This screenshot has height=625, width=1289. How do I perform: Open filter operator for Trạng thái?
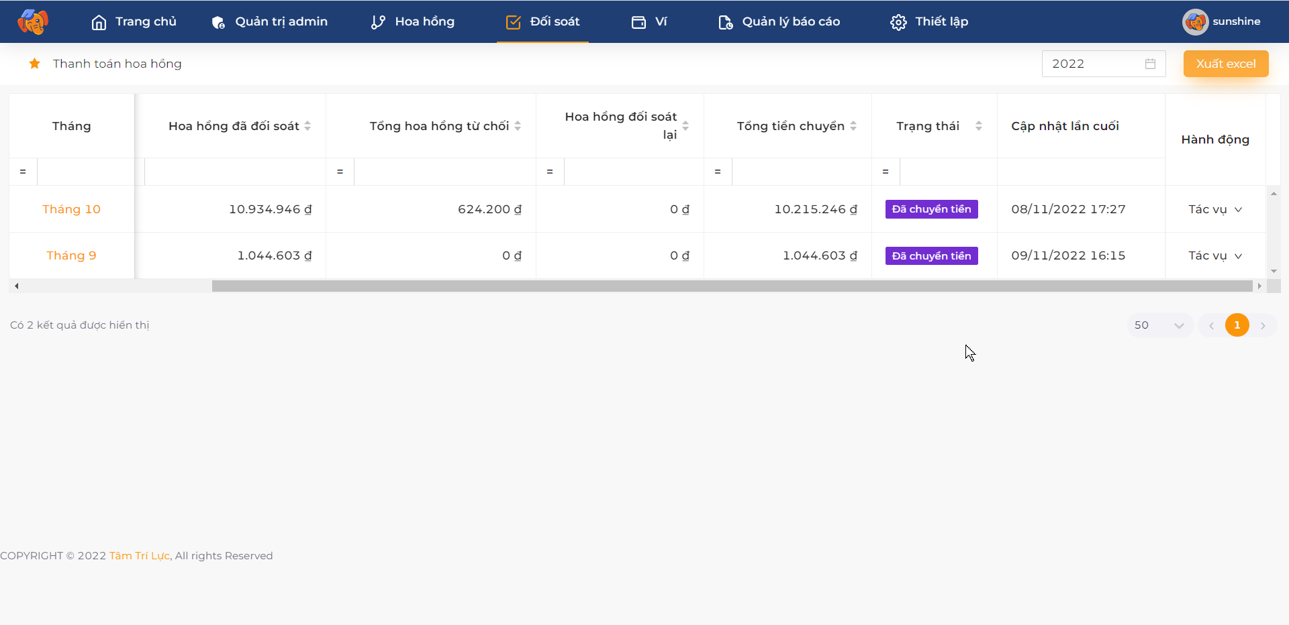(x=886, y=172)
